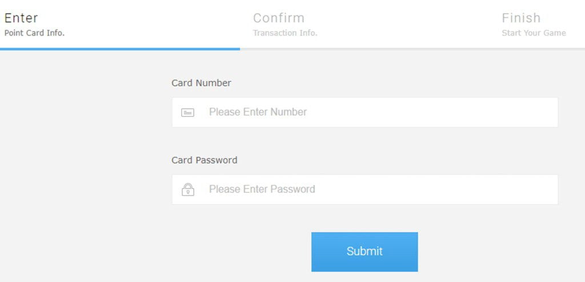Click the "Start Your Game" subtitle
This screenshot has width=585, height=282.
(x=534, y=33)
